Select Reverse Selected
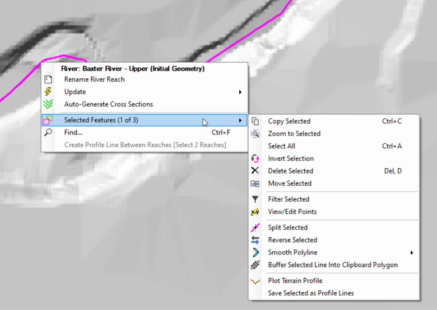 point(334,240)
